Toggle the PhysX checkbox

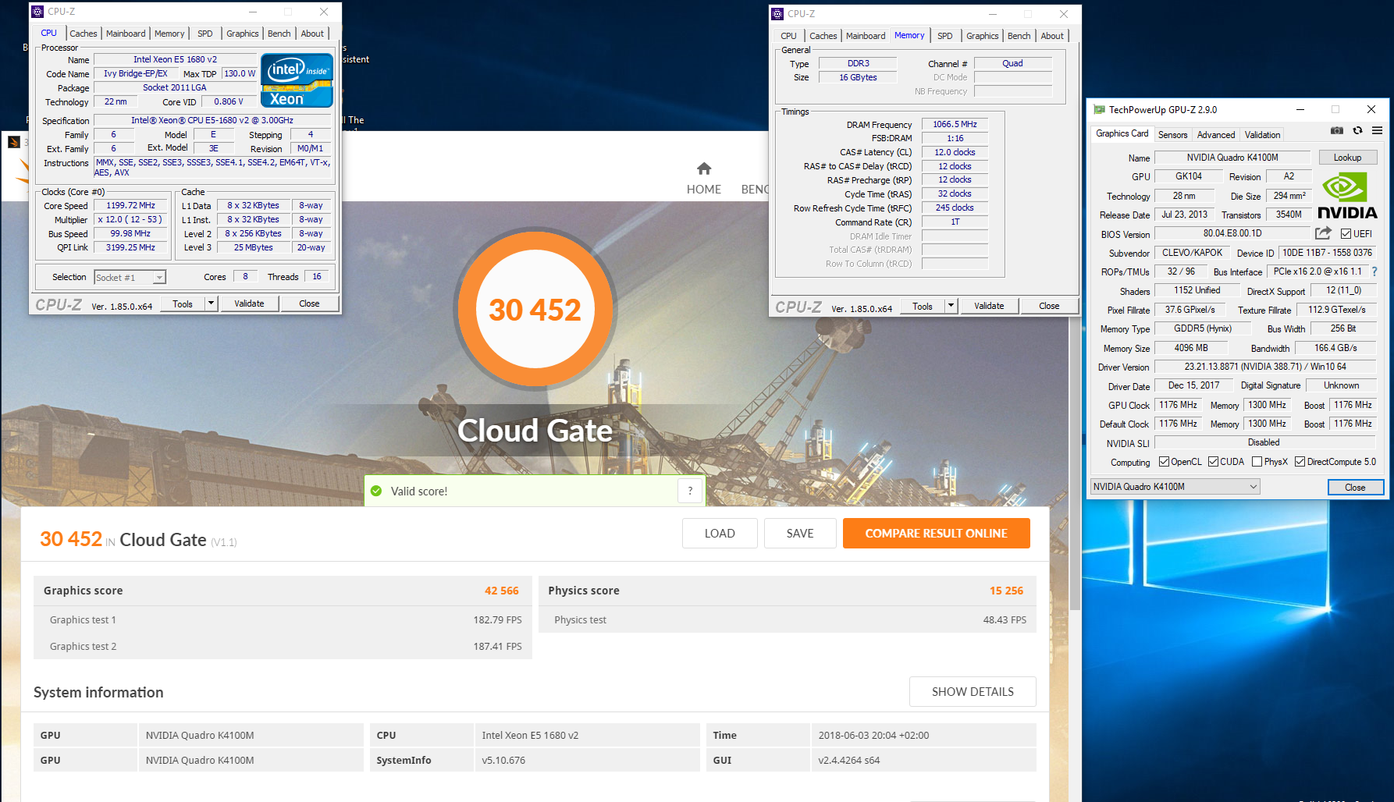[1257, 462]
